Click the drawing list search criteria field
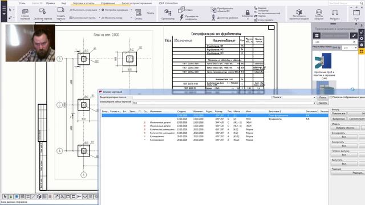This screenshot has height=205, width=365. (202, 97)
